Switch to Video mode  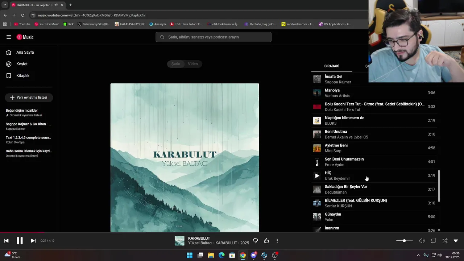click(x=193, y=64)
